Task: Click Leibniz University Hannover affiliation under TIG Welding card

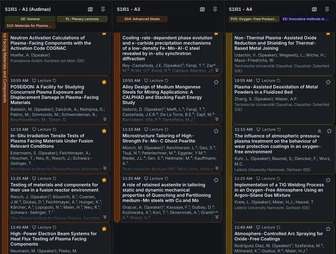Action: click(272, 208)
